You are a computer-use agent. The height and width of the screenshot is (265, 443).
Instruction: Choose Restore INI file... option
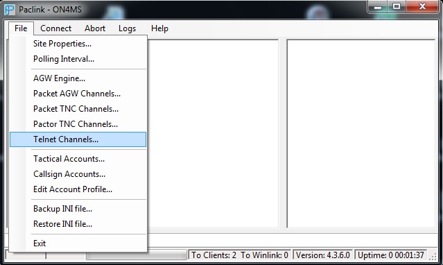point(78,224)
